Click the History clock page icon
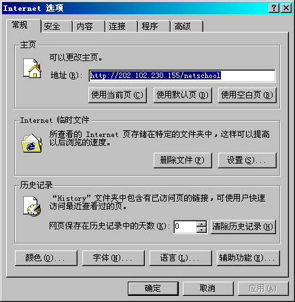 [x=32, y=206]
